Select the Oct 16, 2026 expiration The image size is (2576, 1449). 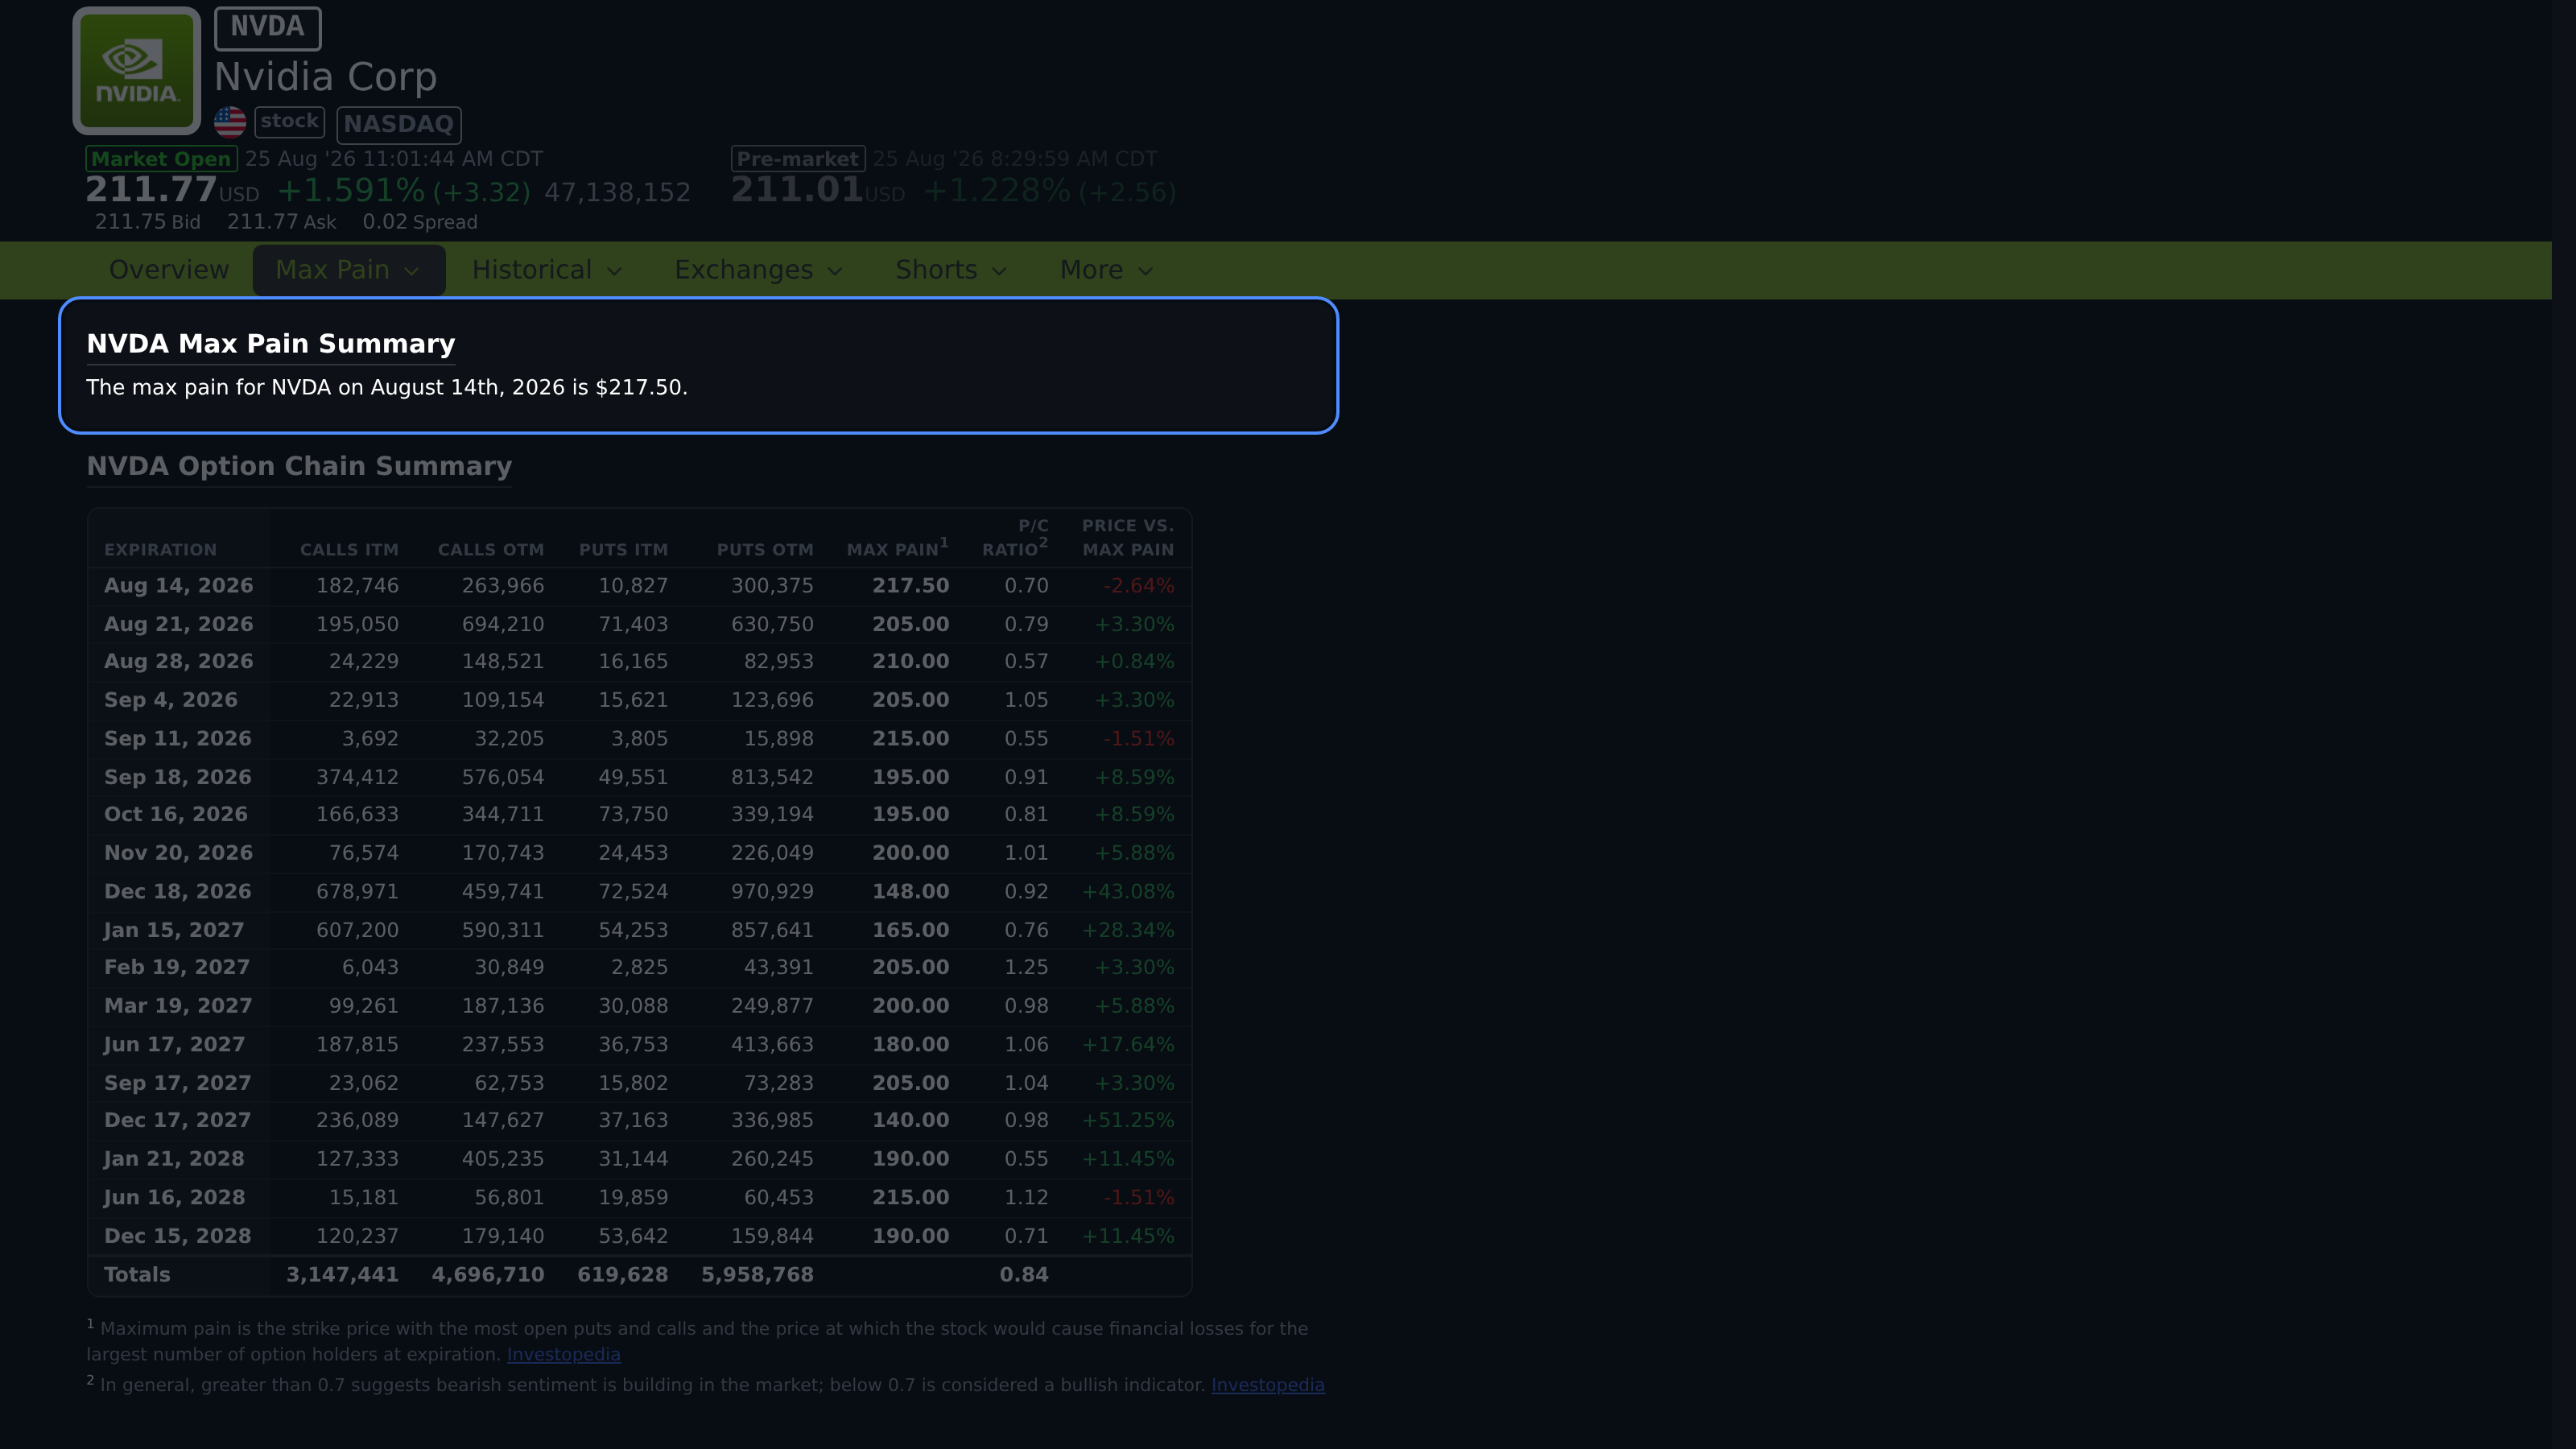coord(176,815)
